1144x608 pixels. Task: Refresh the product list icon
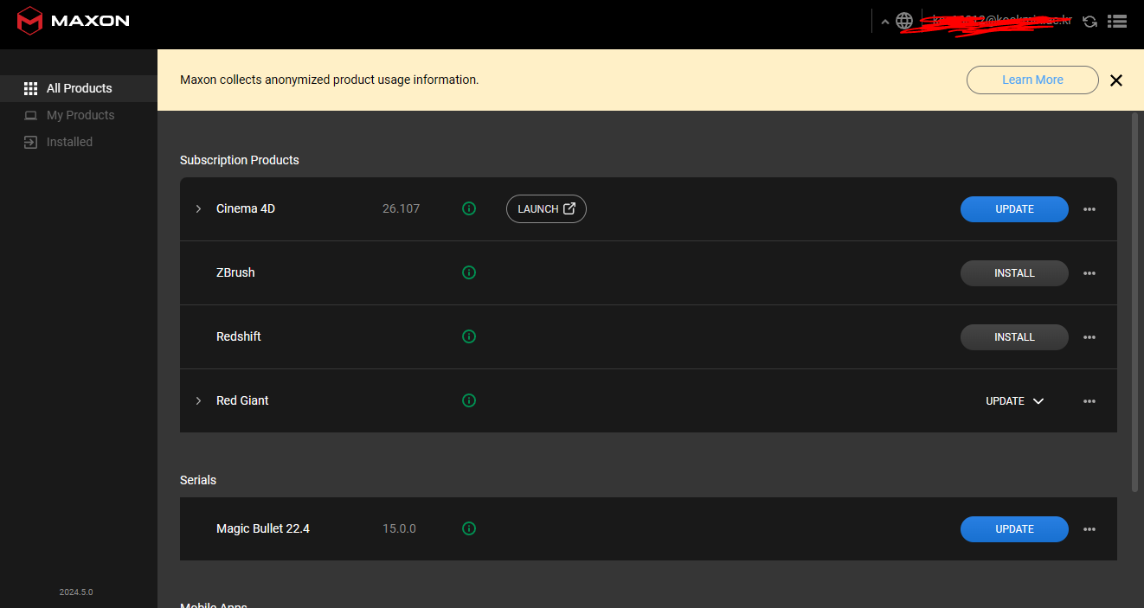1090,21
